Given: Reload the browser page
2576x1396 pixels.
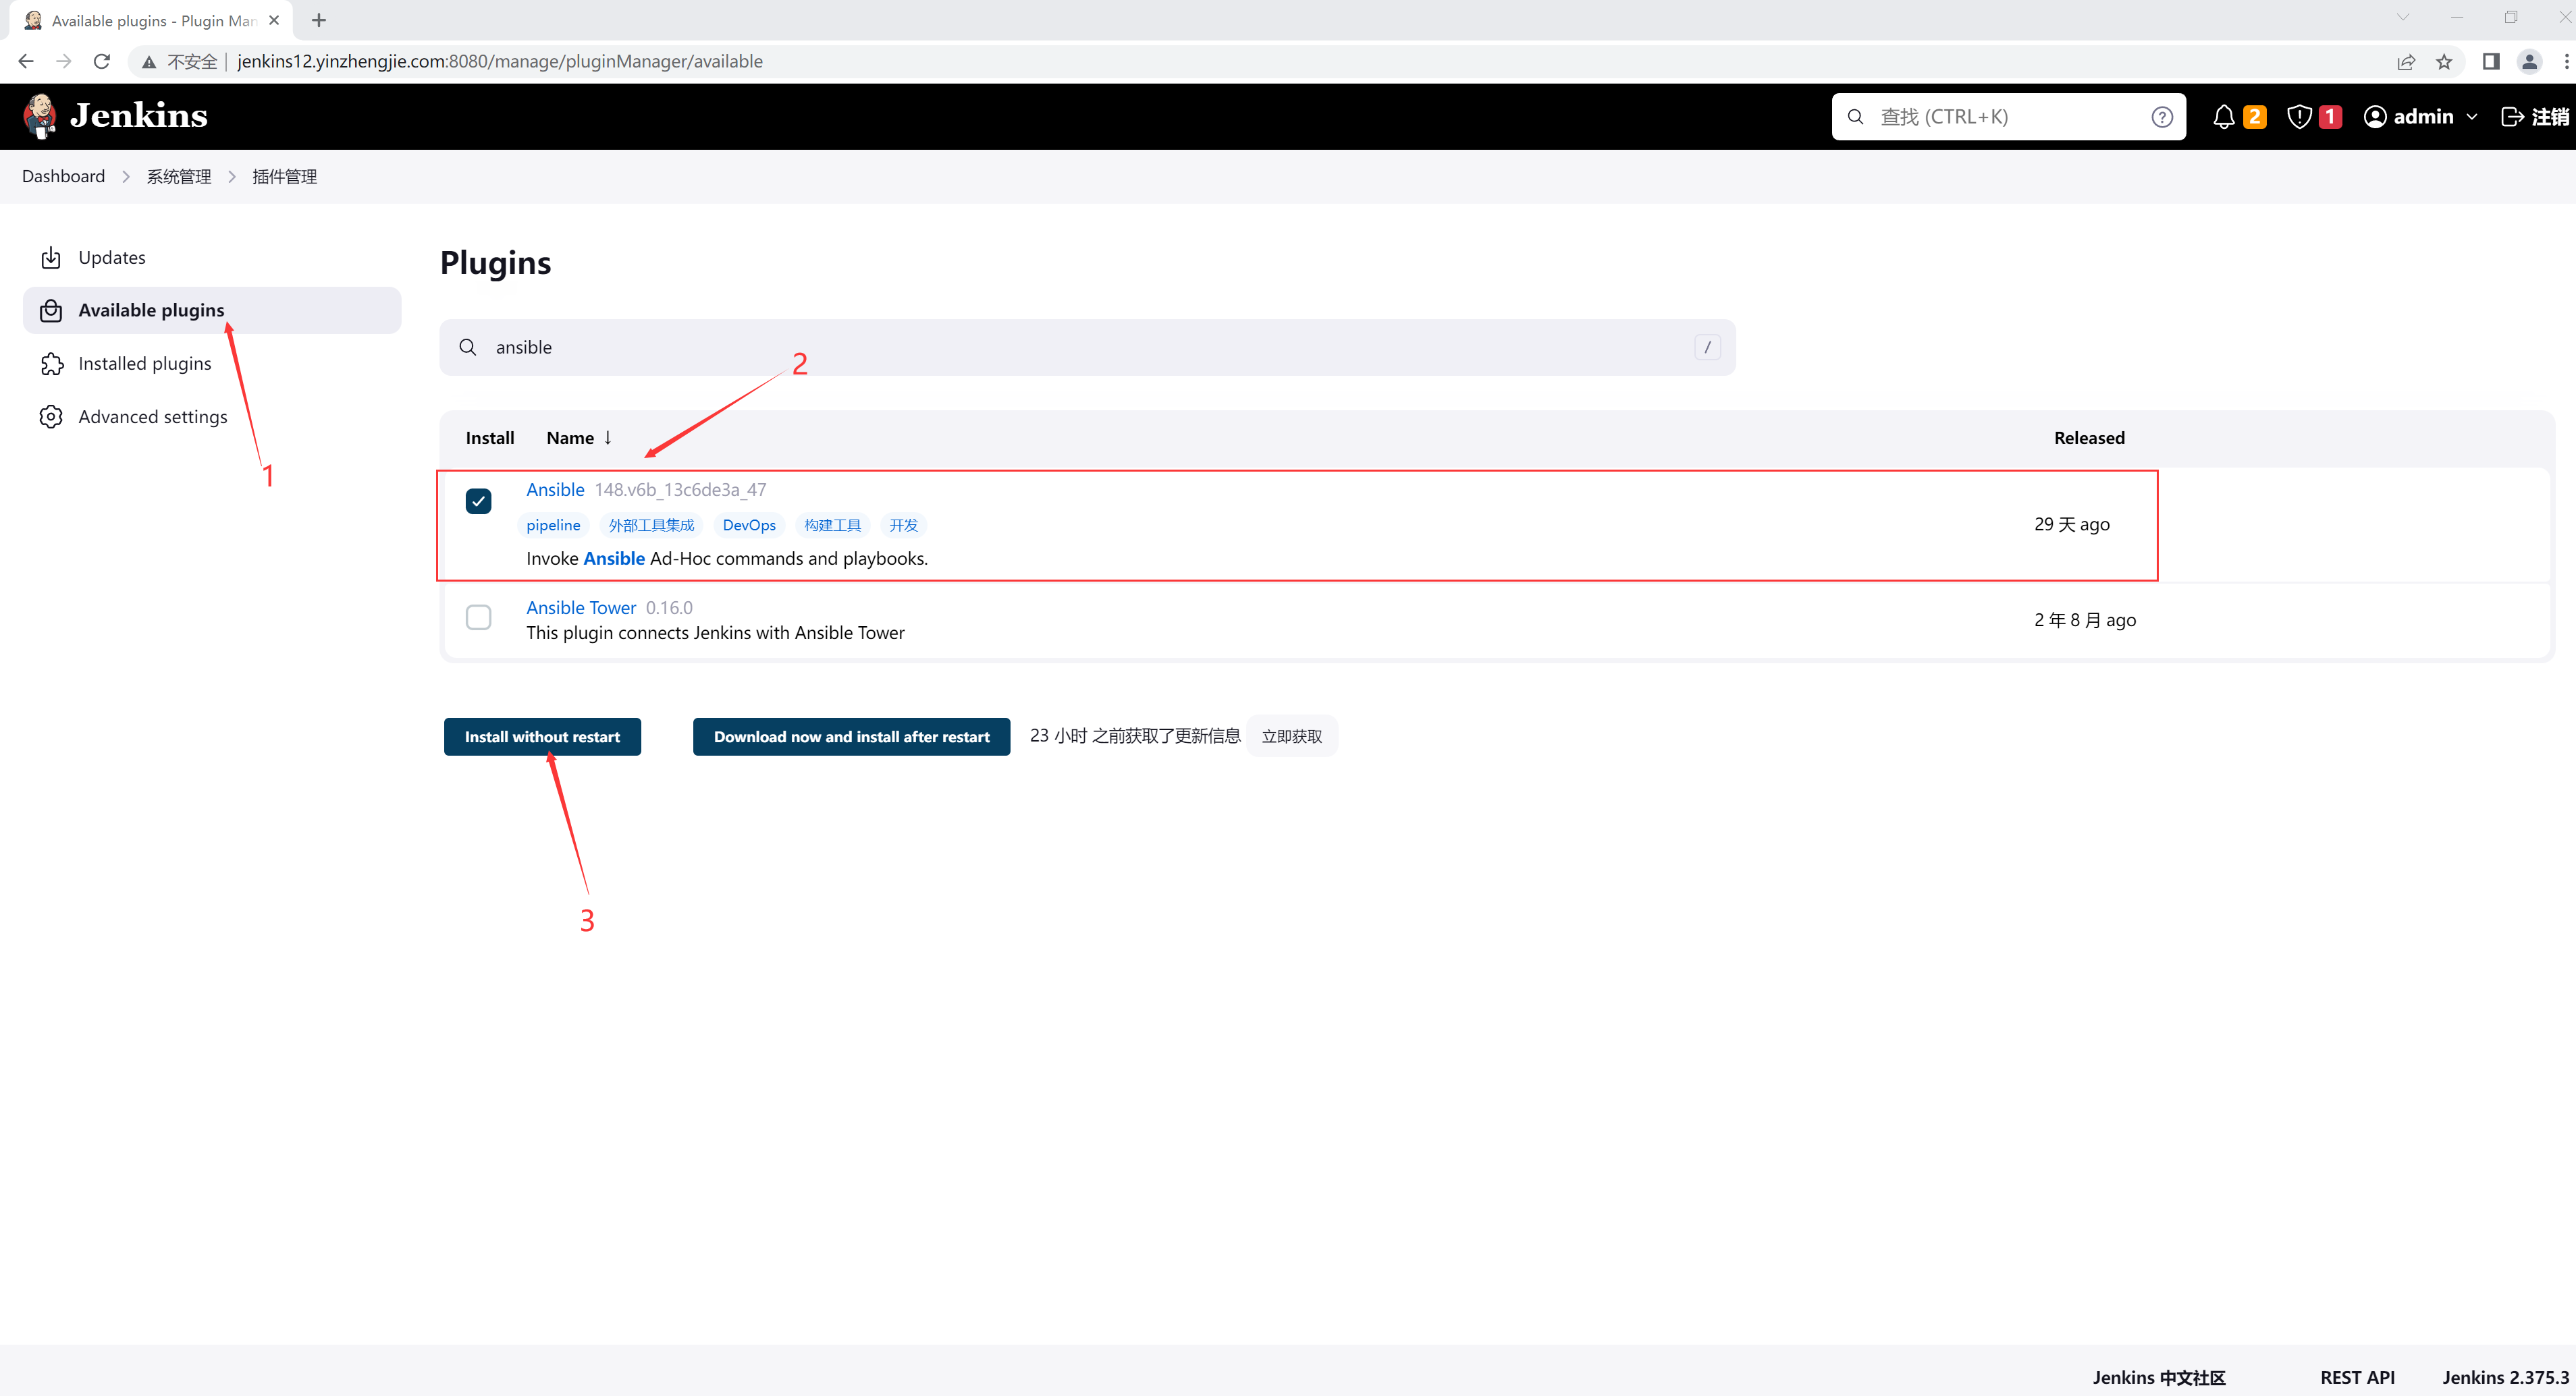Looking at the screenshot, I should point(101,61).
